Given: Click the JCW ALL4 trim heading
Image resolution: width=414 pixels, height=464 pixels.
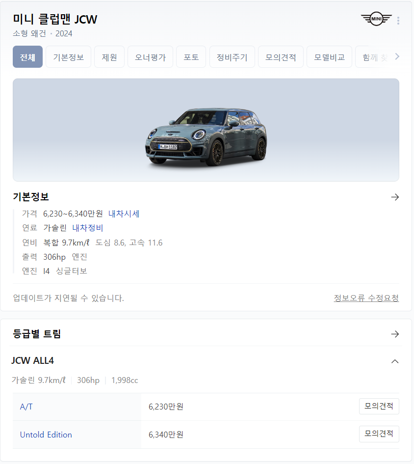Looking at the screenshot, I should coord(32,361).
